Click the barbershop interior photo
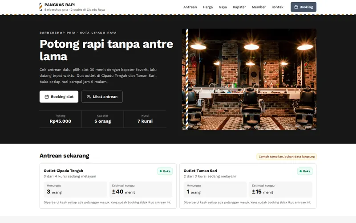This screenshot has height=223, width=356. pyautogui.click(x=249, y=79)
